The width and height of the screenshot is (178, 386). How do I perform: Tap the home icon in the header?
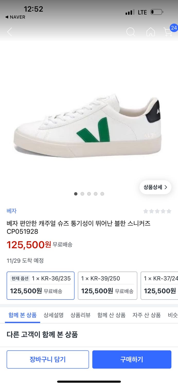pos(151,32)
